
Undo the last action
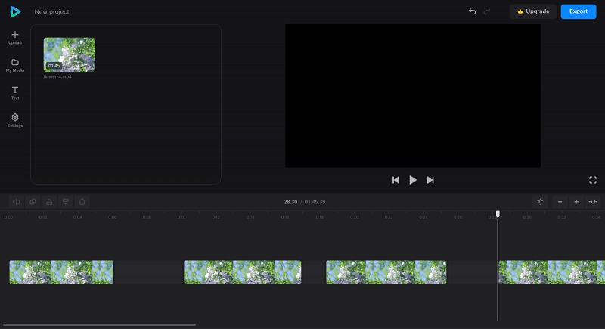pos(472,11)
